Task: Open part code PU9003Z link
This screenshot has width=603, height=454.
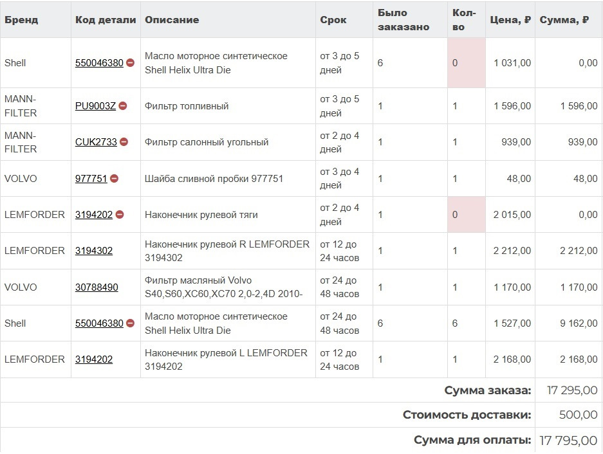Action: 95,106
